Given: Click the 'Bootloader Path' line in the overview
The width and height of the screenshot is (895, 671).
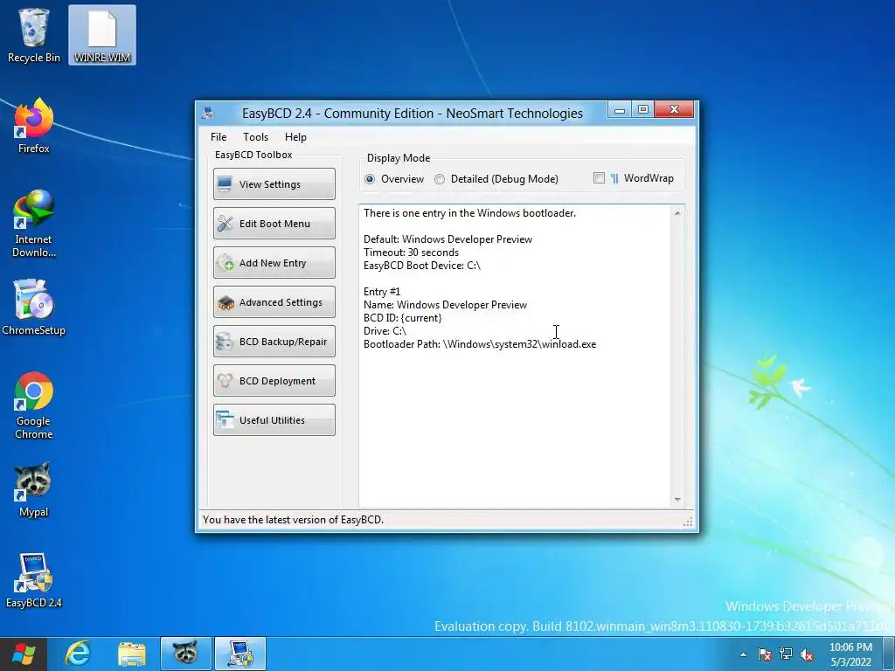Looking at the screenshot, I should [x=480, y=344].
